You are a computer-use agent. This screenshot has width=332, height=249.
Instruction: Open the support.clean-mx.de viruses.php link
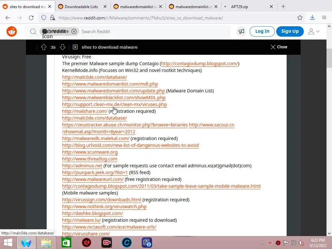point(114,104)
